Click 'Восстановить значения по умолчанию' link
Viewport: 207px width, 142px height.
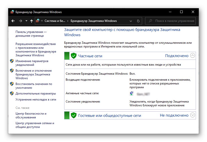pos(34,86)
